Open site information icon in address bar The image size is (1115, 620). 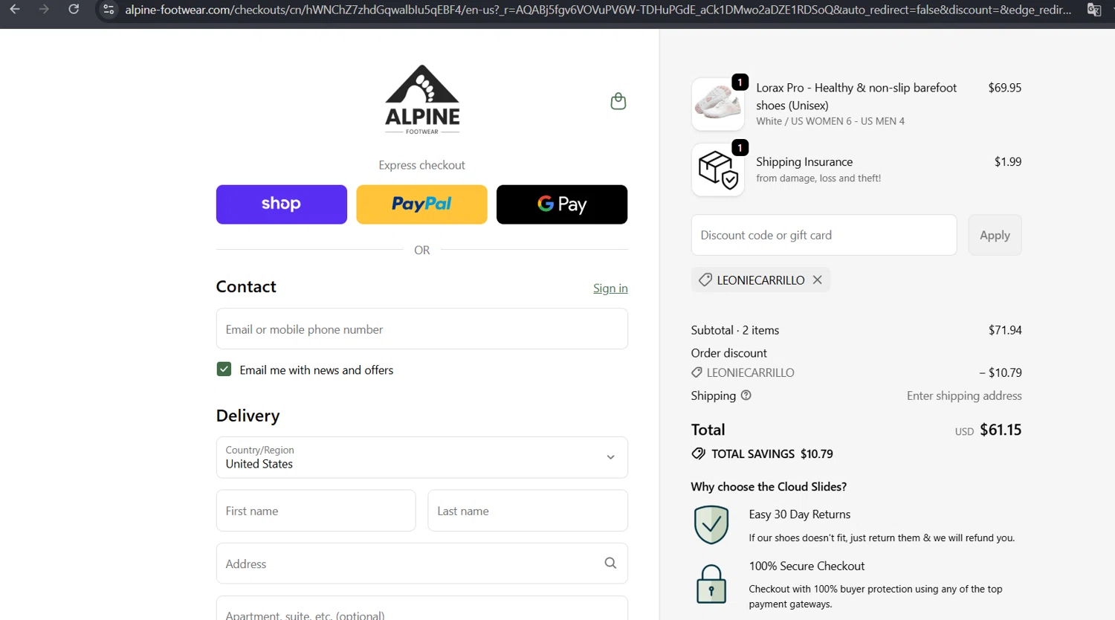[109, 10]
